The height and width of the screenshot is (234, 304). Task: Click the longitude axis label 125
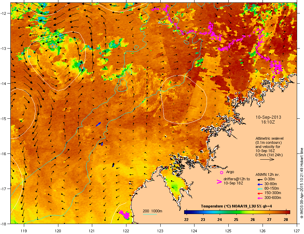click(x=228, y=231)
